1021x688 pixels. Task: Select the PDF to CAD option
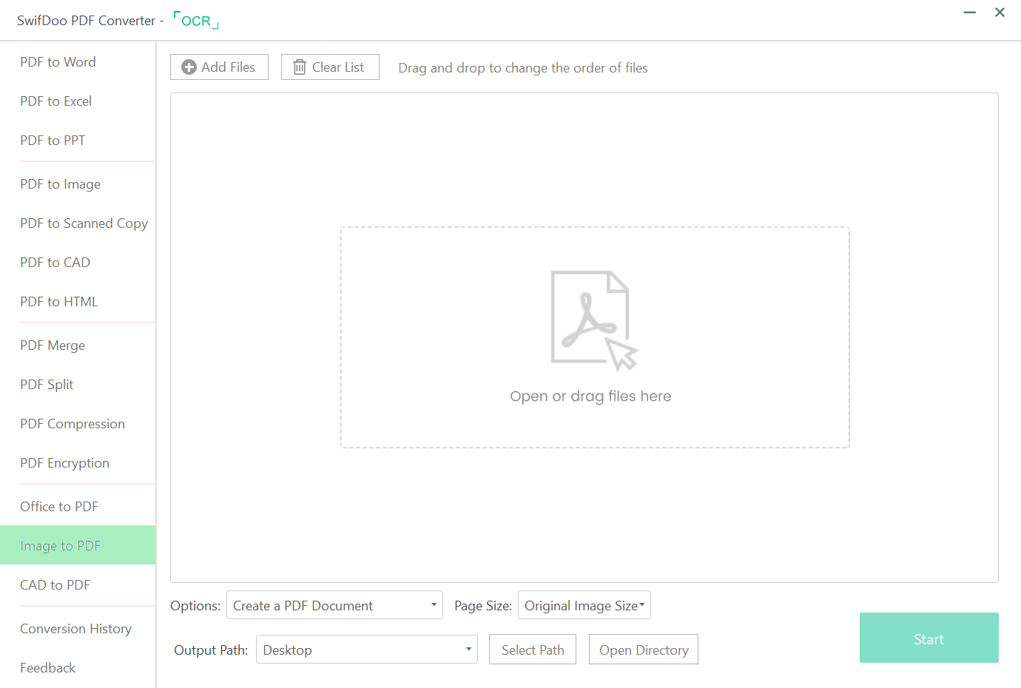[x=78, y=263]
